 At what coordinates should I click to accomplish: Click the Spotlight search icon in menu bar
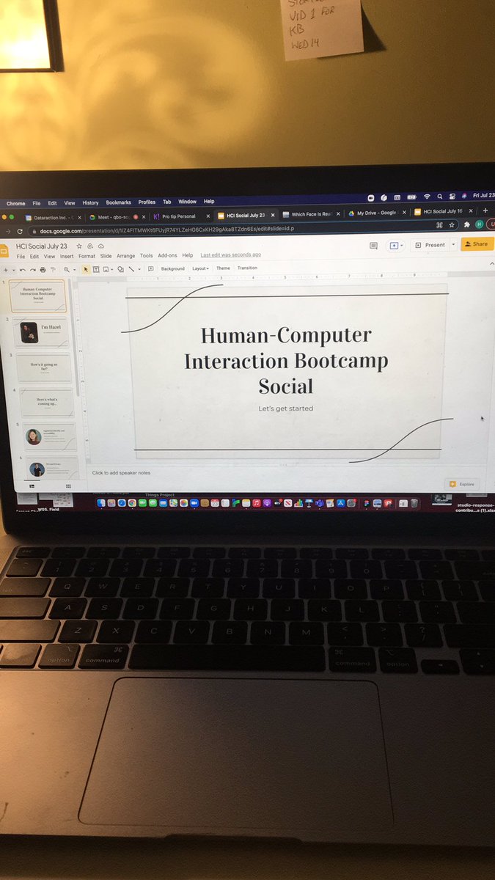[x=439, y=197]
